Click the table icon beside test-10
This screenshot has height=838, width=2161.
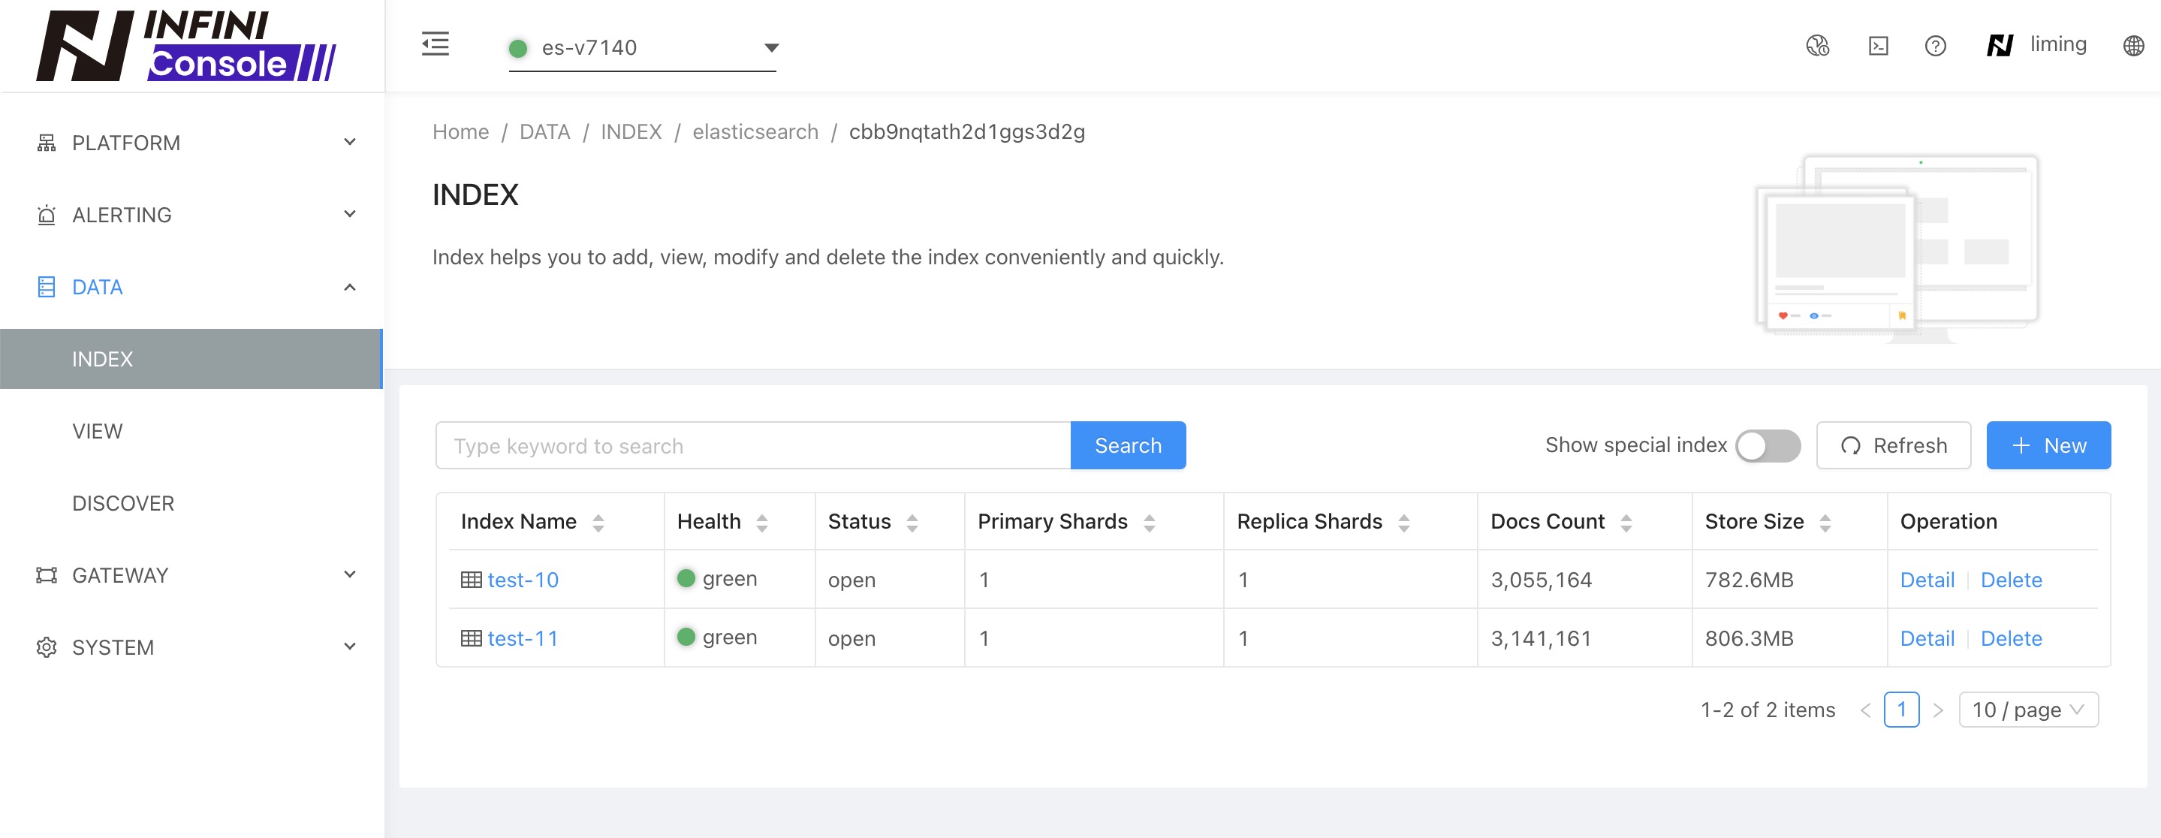point(472,579)
